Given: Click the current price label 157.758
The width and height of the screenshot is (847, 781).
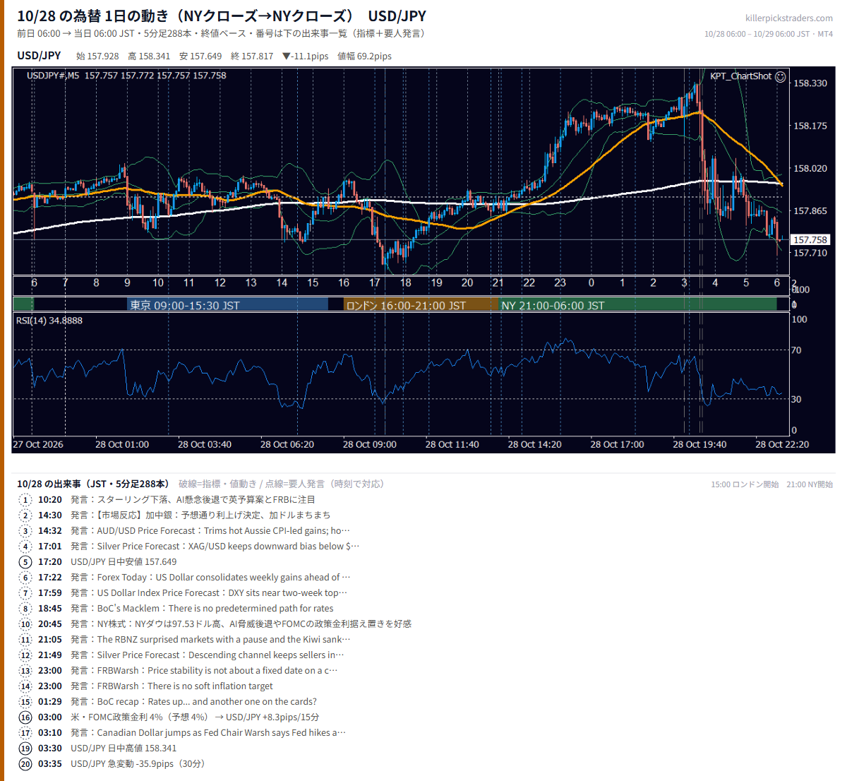Looking at the screenshot, I should [x=810, y=240].
